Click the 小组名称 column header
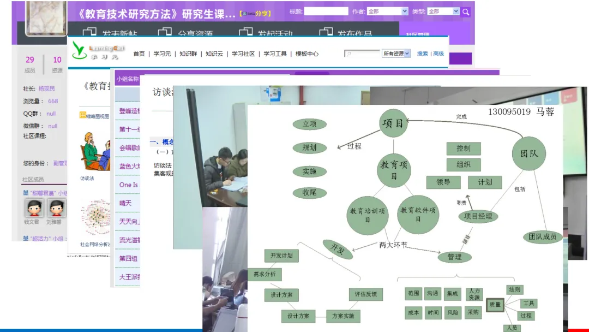589x332 pixels. point(127,79)
